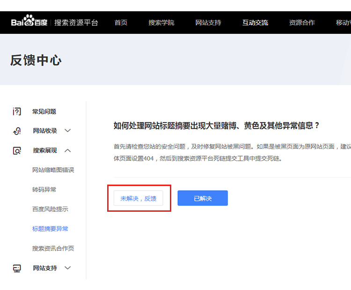This screenshot has height=290, width=351.
Task: Open 搜索资讯合作页 sidebar item
Action: (x=53, y=249)
